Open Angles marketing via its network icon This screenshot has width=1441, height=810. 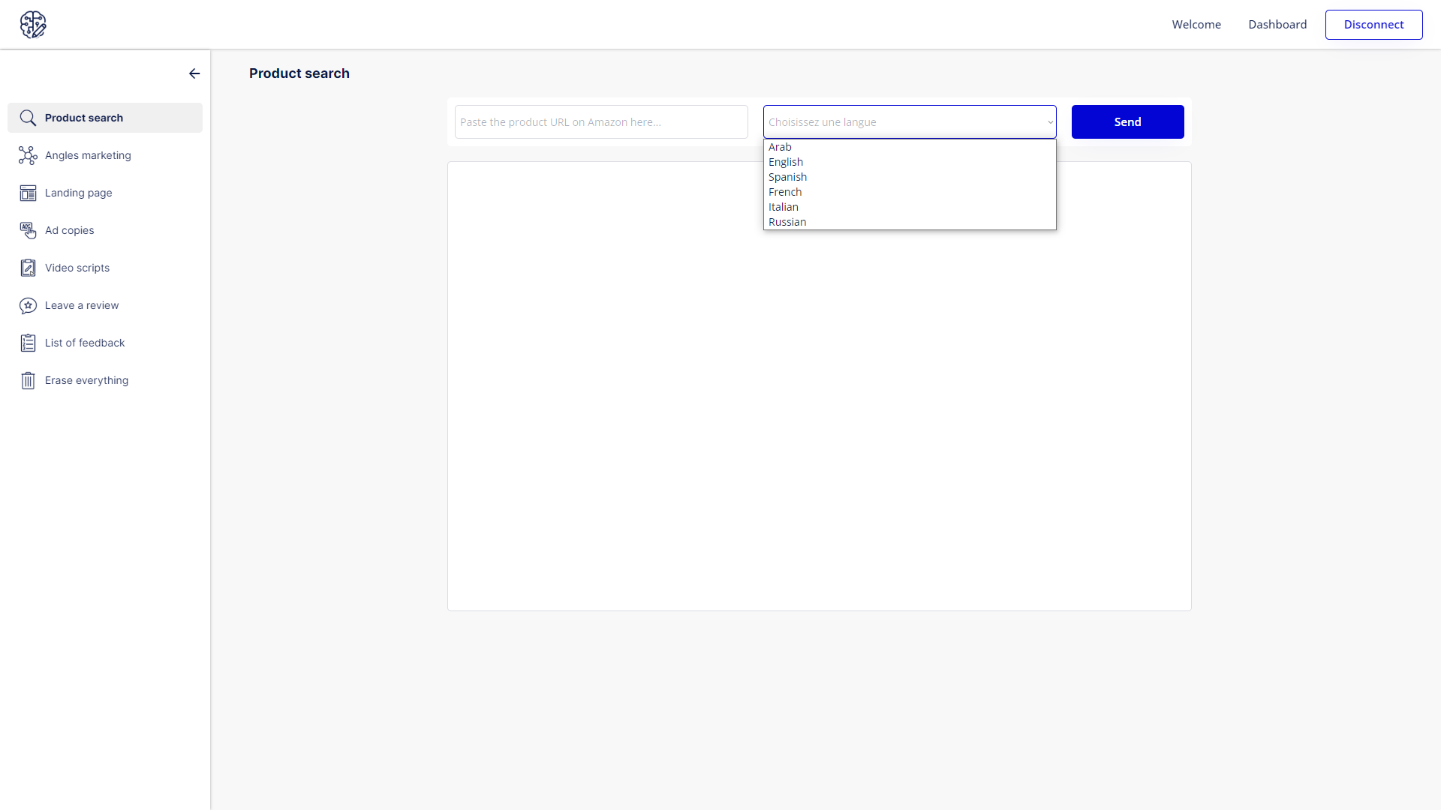click(28, 155)
